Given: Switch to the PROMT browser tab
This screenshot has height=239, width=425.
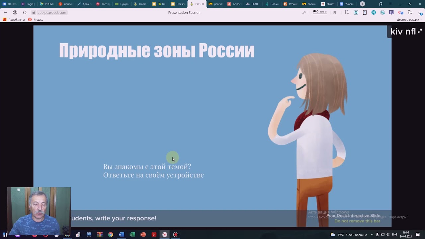Looking at the screenshot, I should (x=46, y=4).
